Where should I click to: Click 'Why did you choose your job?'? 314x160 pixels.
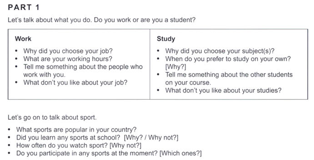[68, 51]
